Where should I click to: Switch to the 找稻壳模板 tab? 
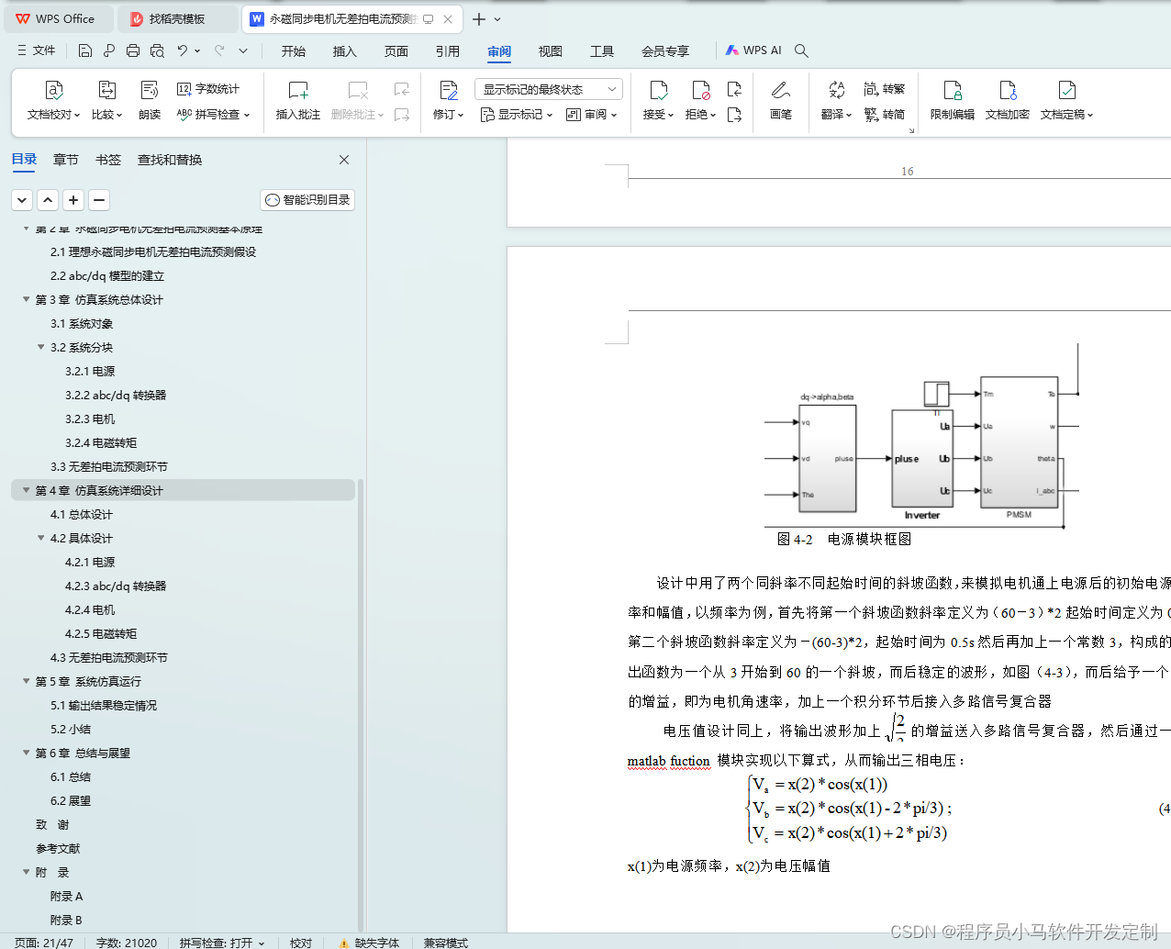(x=178, y=18)
